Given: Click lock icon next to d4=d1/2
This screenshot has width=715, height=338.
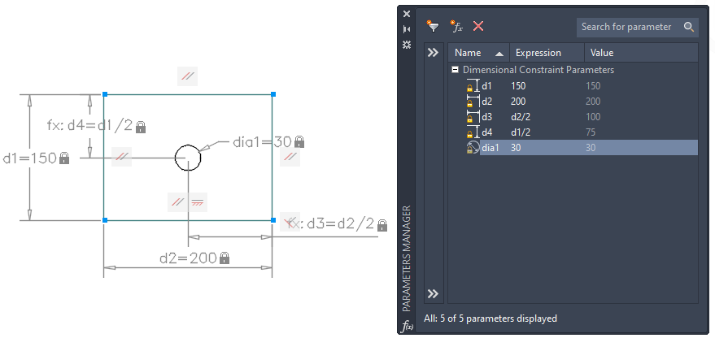Looking at the screenshot, I should pyautogui.click(x=141, y=127).
